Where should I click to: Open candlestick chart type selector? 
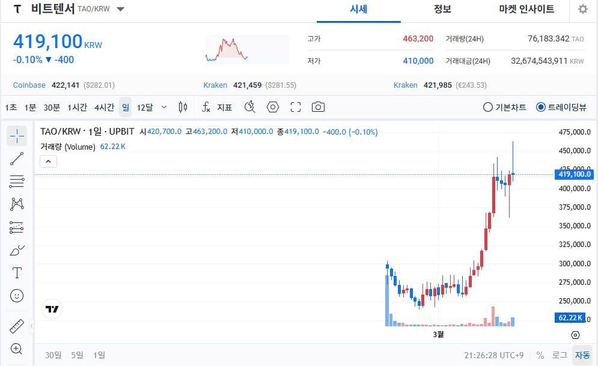coord(183,107)
